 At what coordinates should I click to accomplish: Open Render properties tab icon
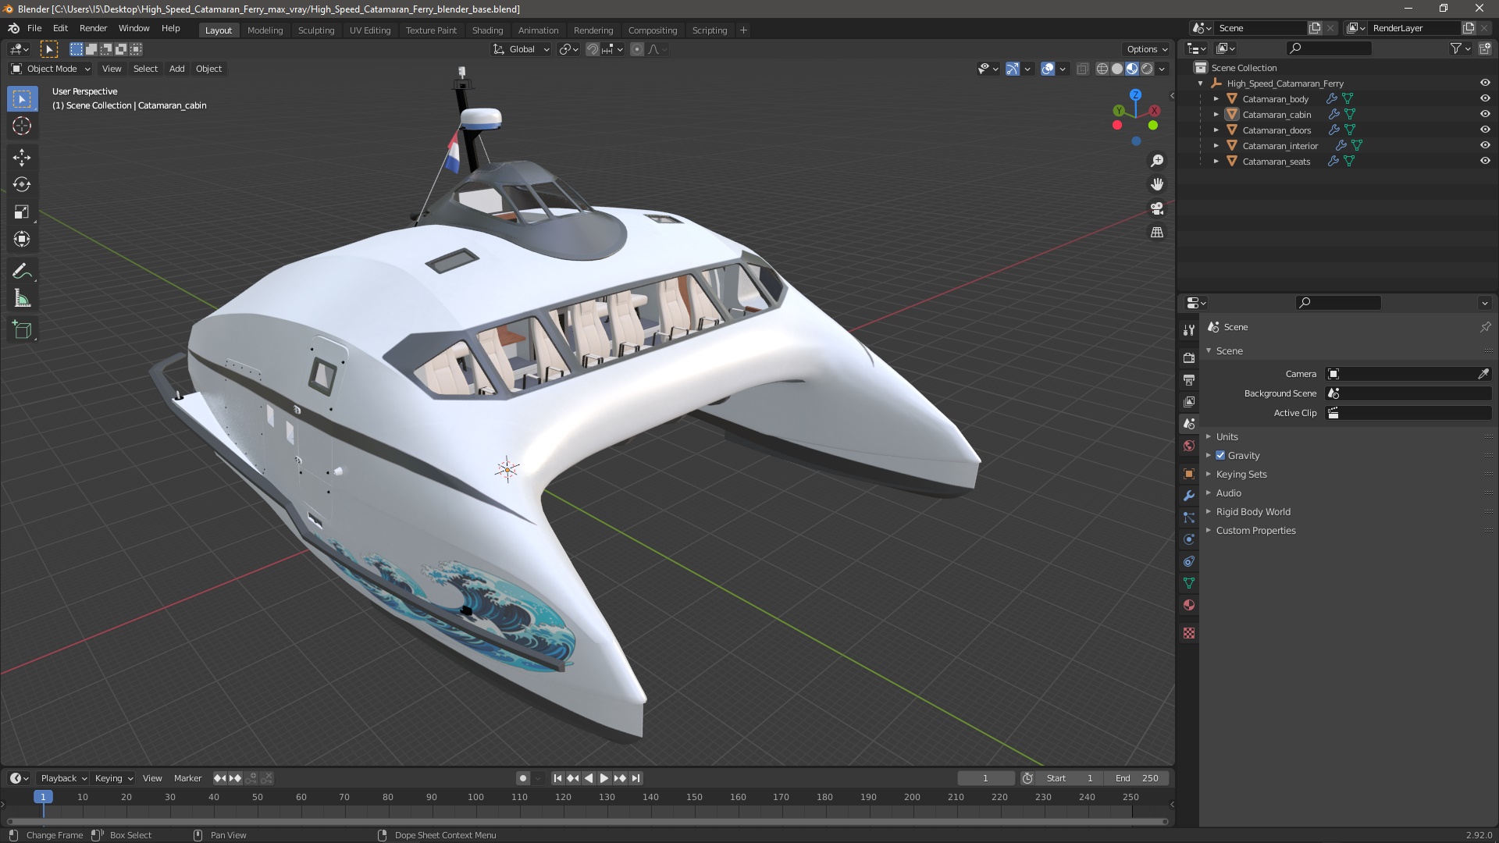point(1189,357)
